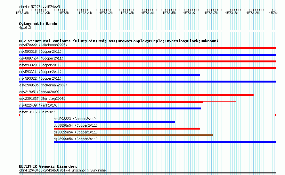Click the 1573.4k ruler tick label
285x175 pixels.
[148, 13]
